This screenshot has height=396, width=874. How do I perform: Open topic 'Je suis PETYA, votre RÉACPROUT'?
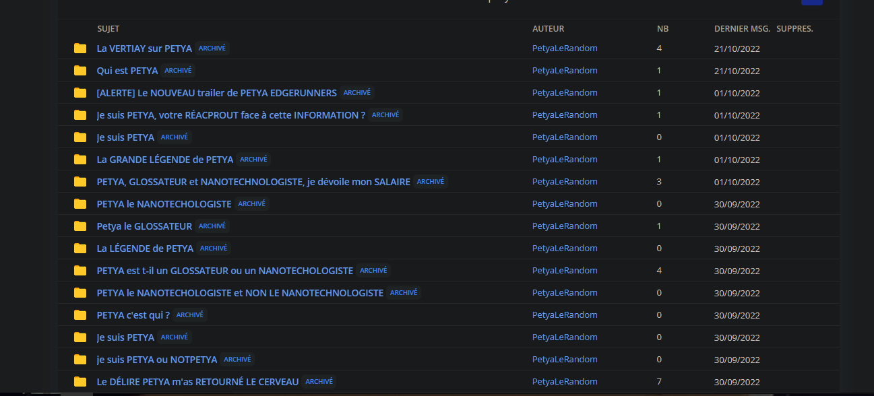click(x=230, y=115)
